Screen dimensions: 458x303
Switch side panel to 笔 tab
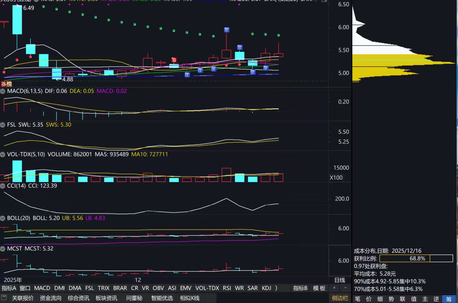coord(358,299)
